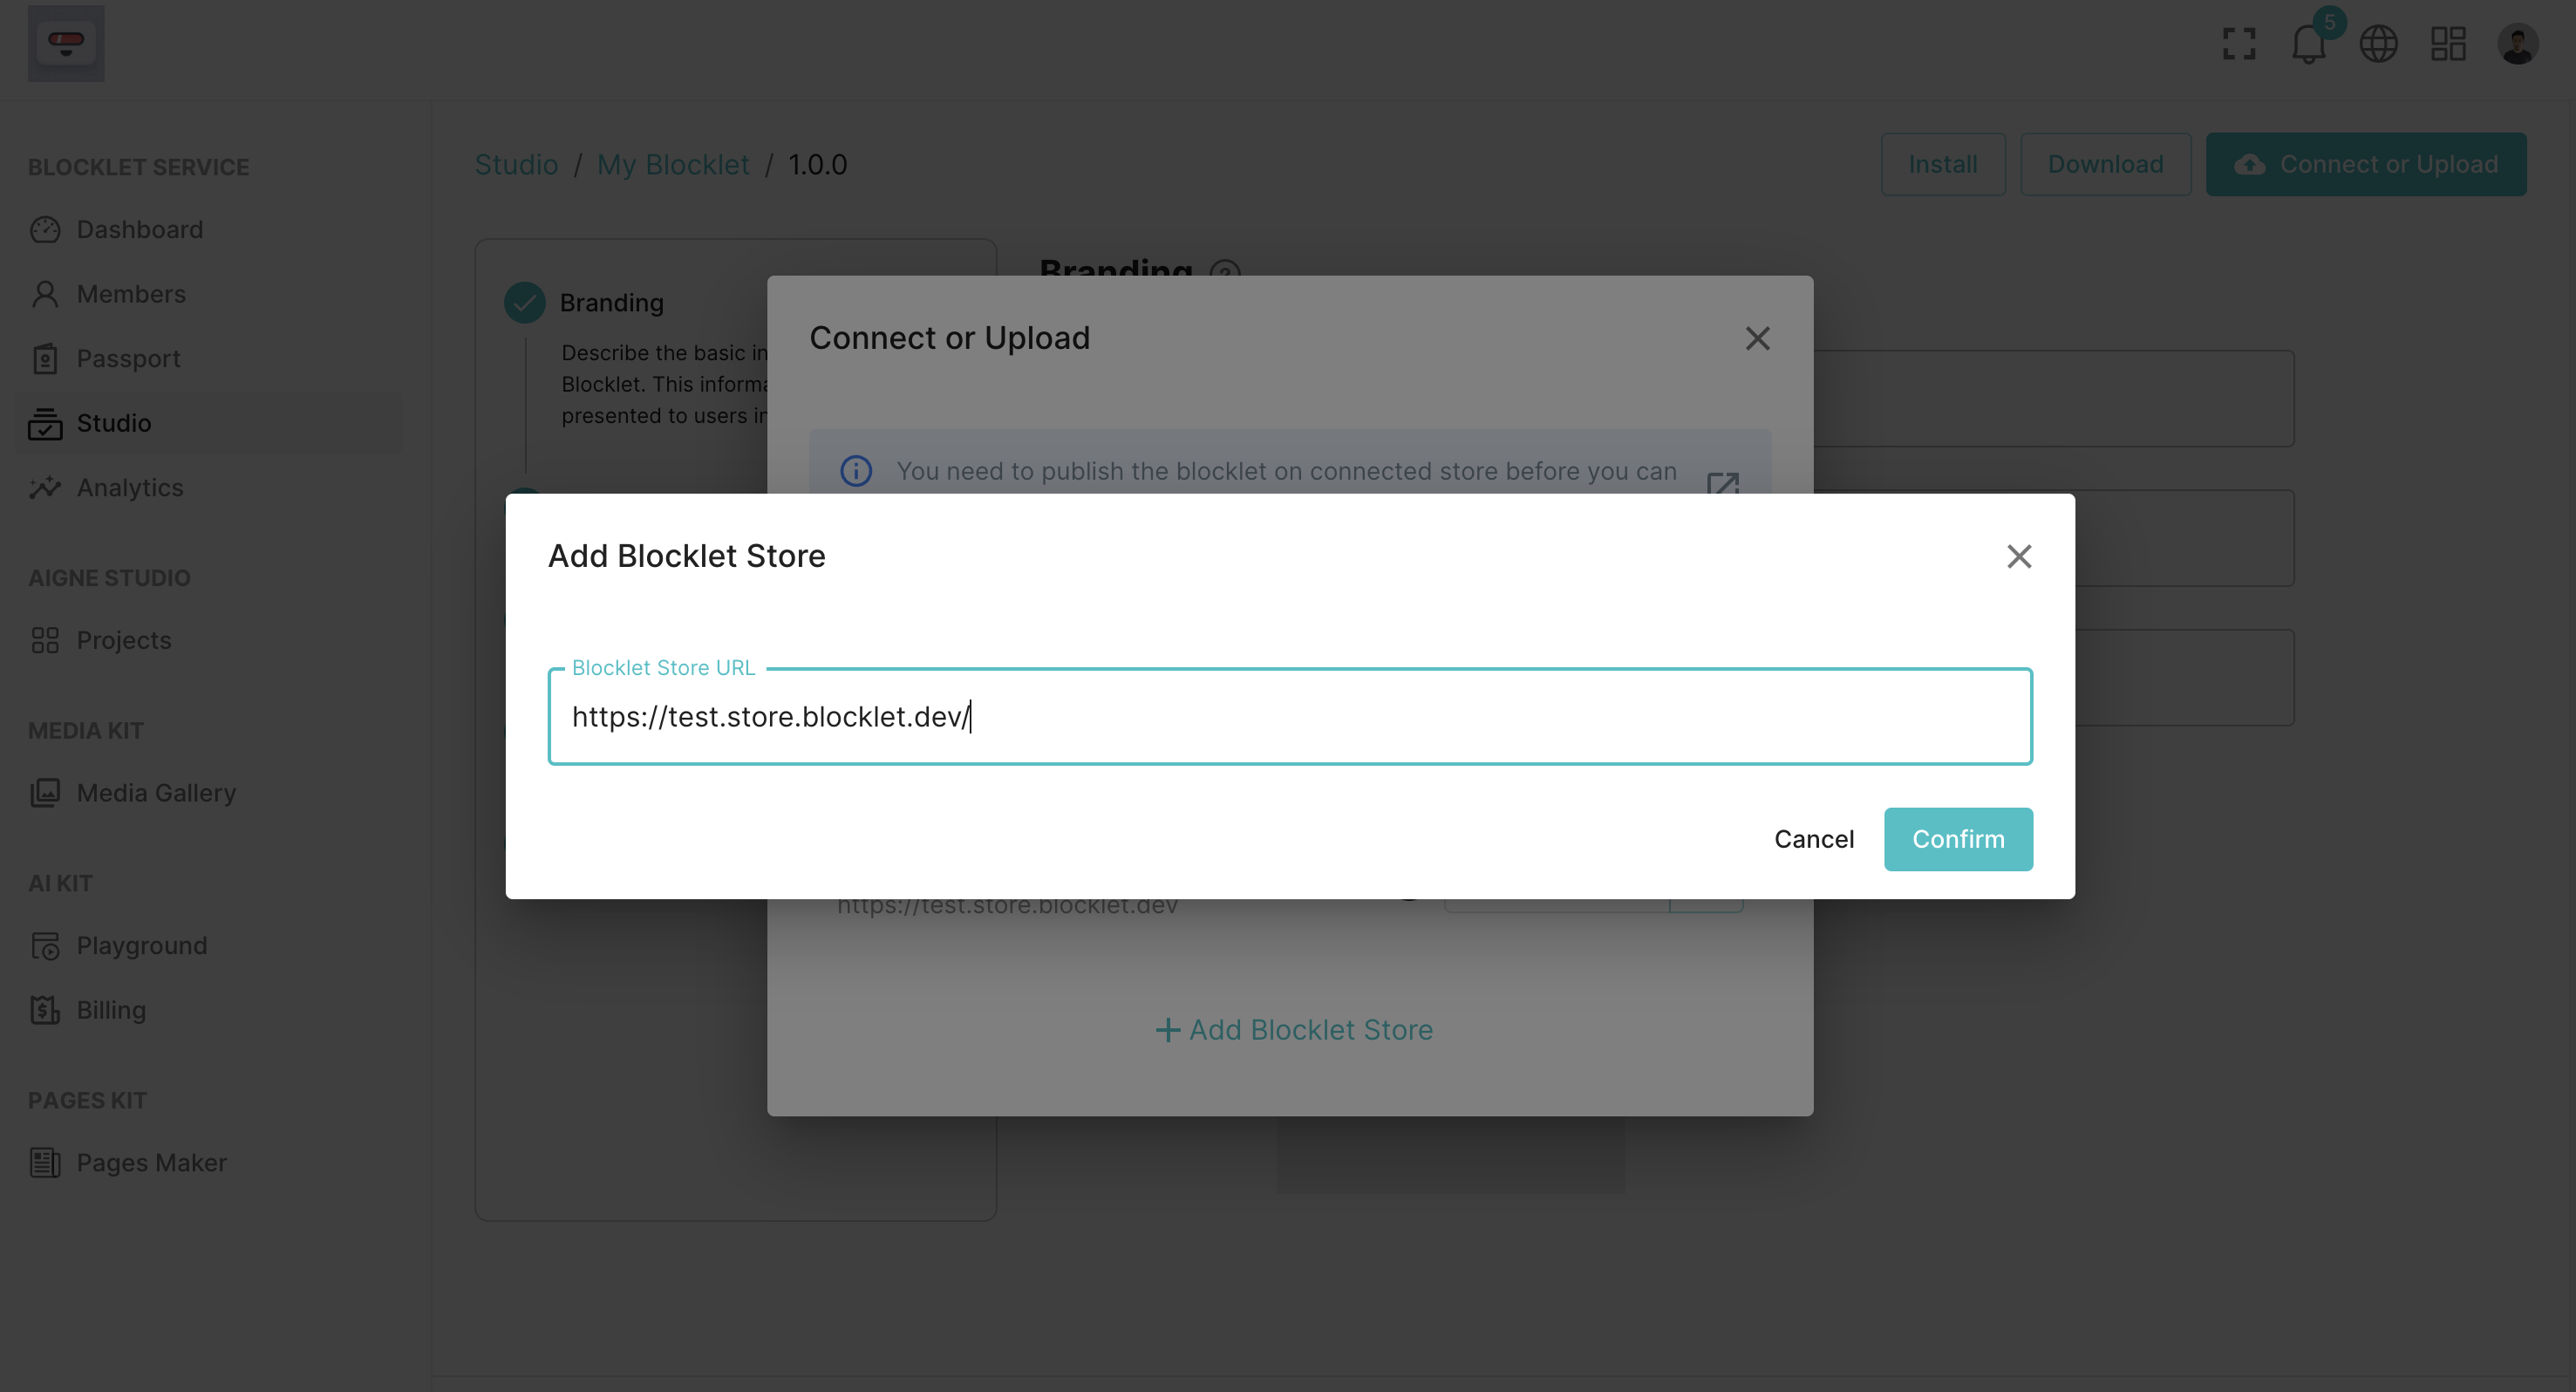The width and height of the screenshot is (2576, 1392).
Task: Click the Blocklet Store URL field
Action: [x=1290, y=716]
